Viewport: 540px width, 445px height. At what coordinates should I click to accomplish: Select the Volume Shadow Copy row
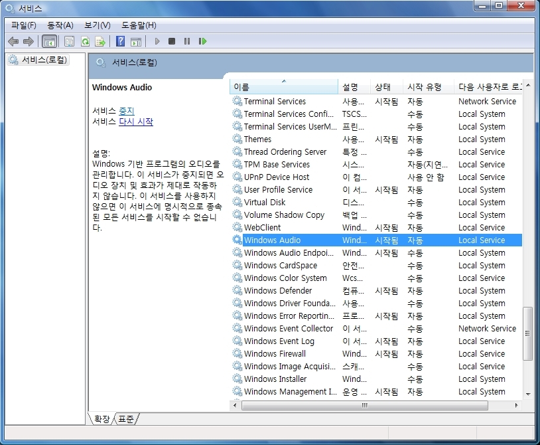pyautogui.click(x=376, y=215)
